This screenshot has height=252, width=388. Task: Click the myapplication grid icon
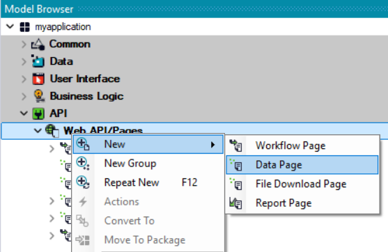click(25, 27)
